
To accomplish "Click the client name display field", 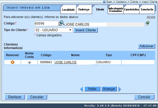I will pos(105,24).
